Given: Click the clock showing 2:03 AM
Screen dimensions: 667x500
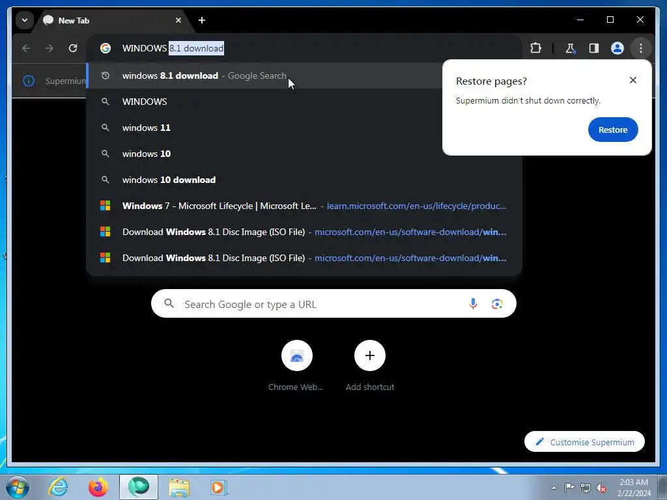Looking at the screenshot, I should [x=634, y=487].
